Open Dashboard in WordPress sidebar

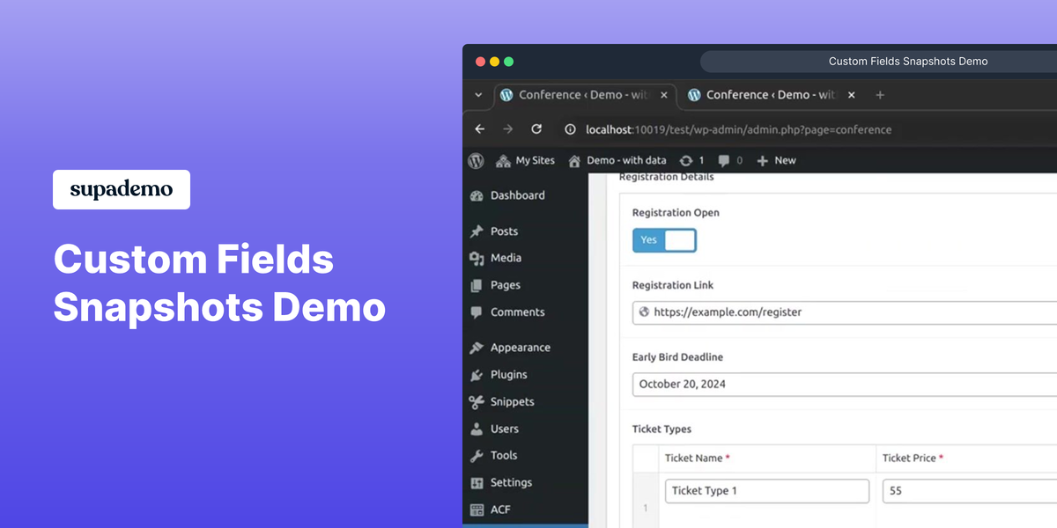pos(525,195)
